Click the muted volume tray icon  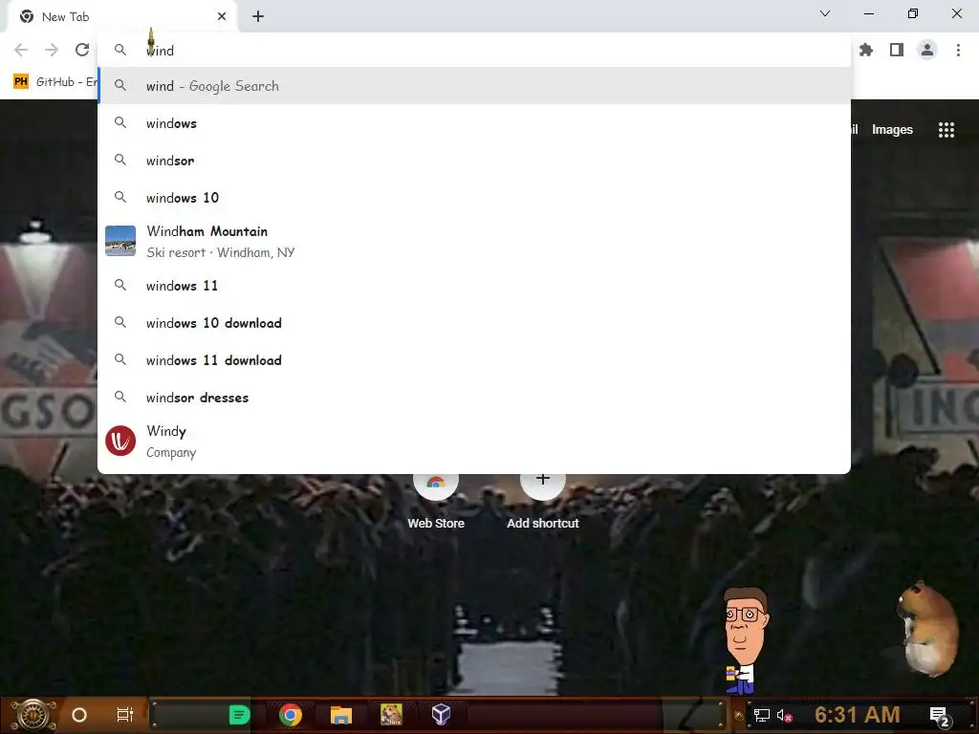[785, 715]
